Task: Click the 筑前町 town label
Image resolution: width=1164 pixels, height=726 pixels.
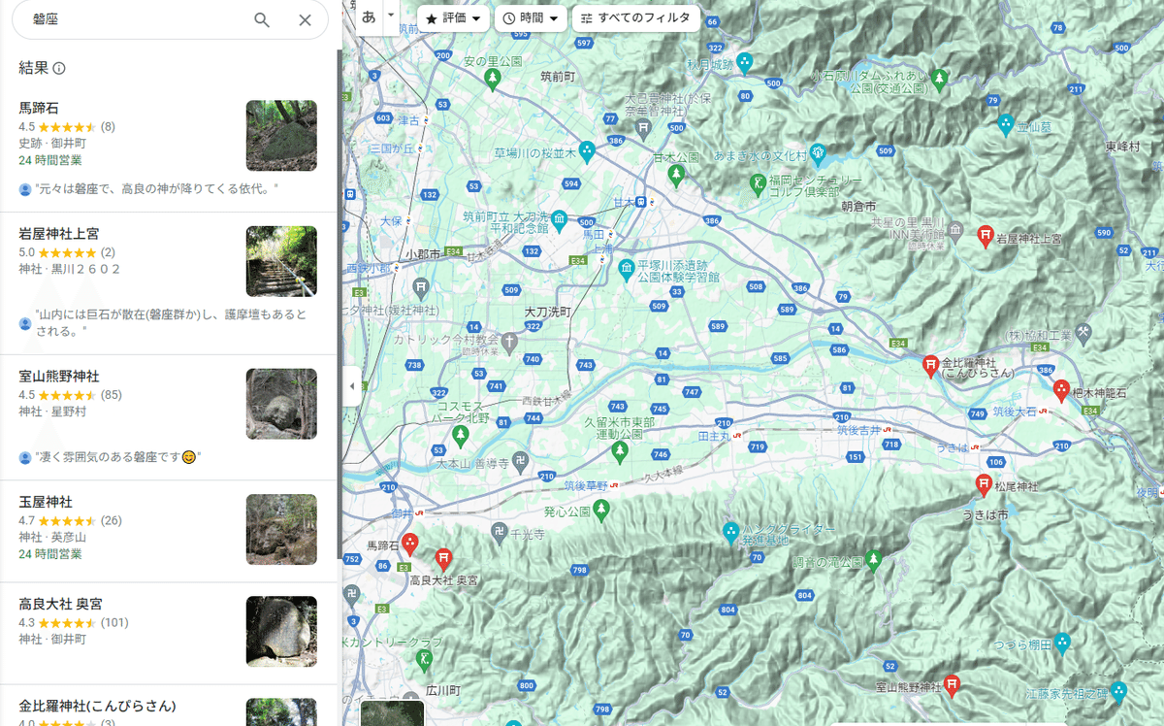Action: 558,75
